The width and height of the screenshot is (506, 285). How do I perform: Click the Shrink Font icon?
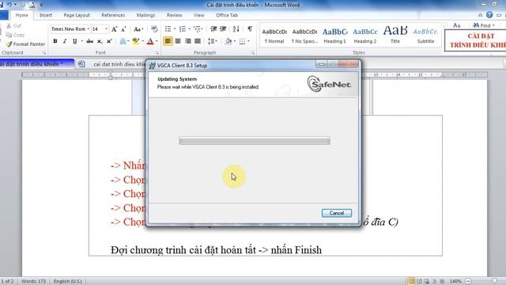tap(123, 29)
